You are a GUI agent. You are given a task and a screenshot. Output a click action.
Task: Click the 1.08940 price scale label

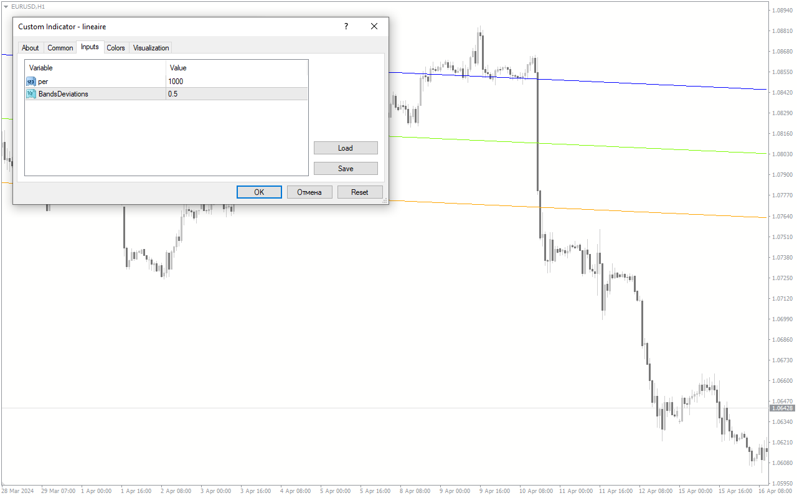click(x=783, y=11)
